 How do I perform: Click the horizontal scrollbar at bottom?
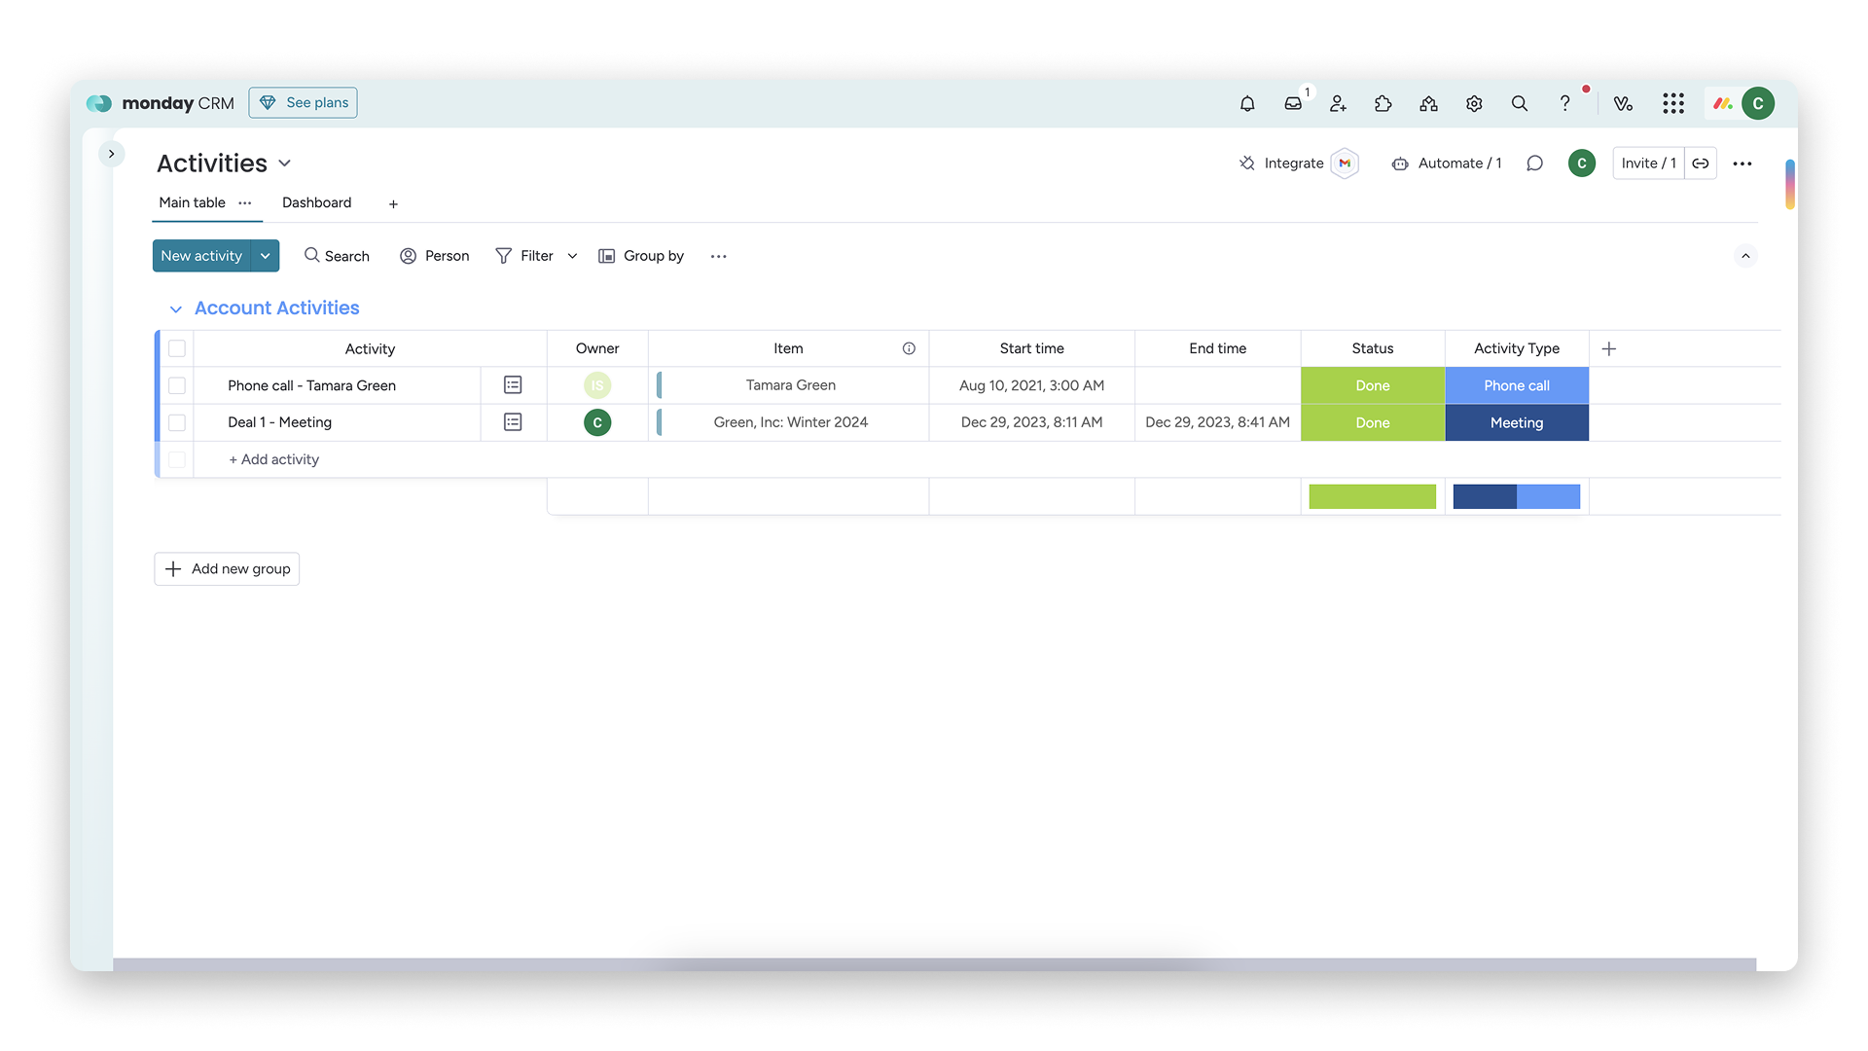[x=934, y=964]
